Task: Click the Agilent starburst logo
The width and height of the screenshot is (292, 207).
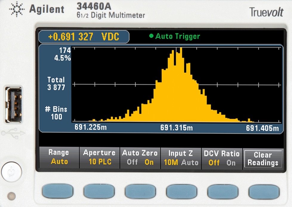Action: (17, 10)
